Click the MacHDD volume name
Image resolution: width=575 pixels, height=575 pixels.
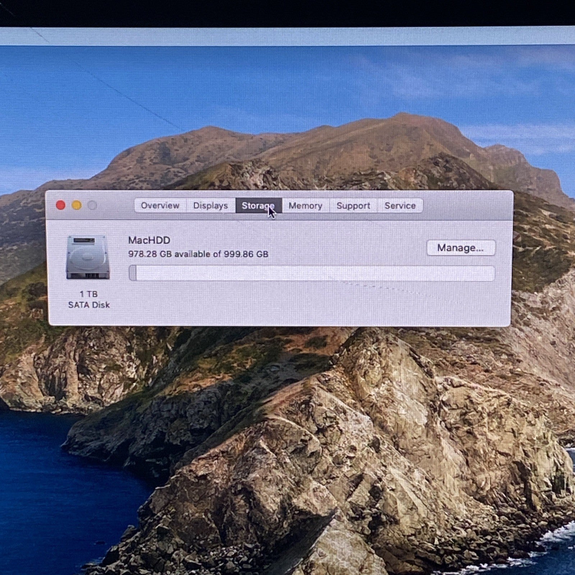(x=149, y=240)
